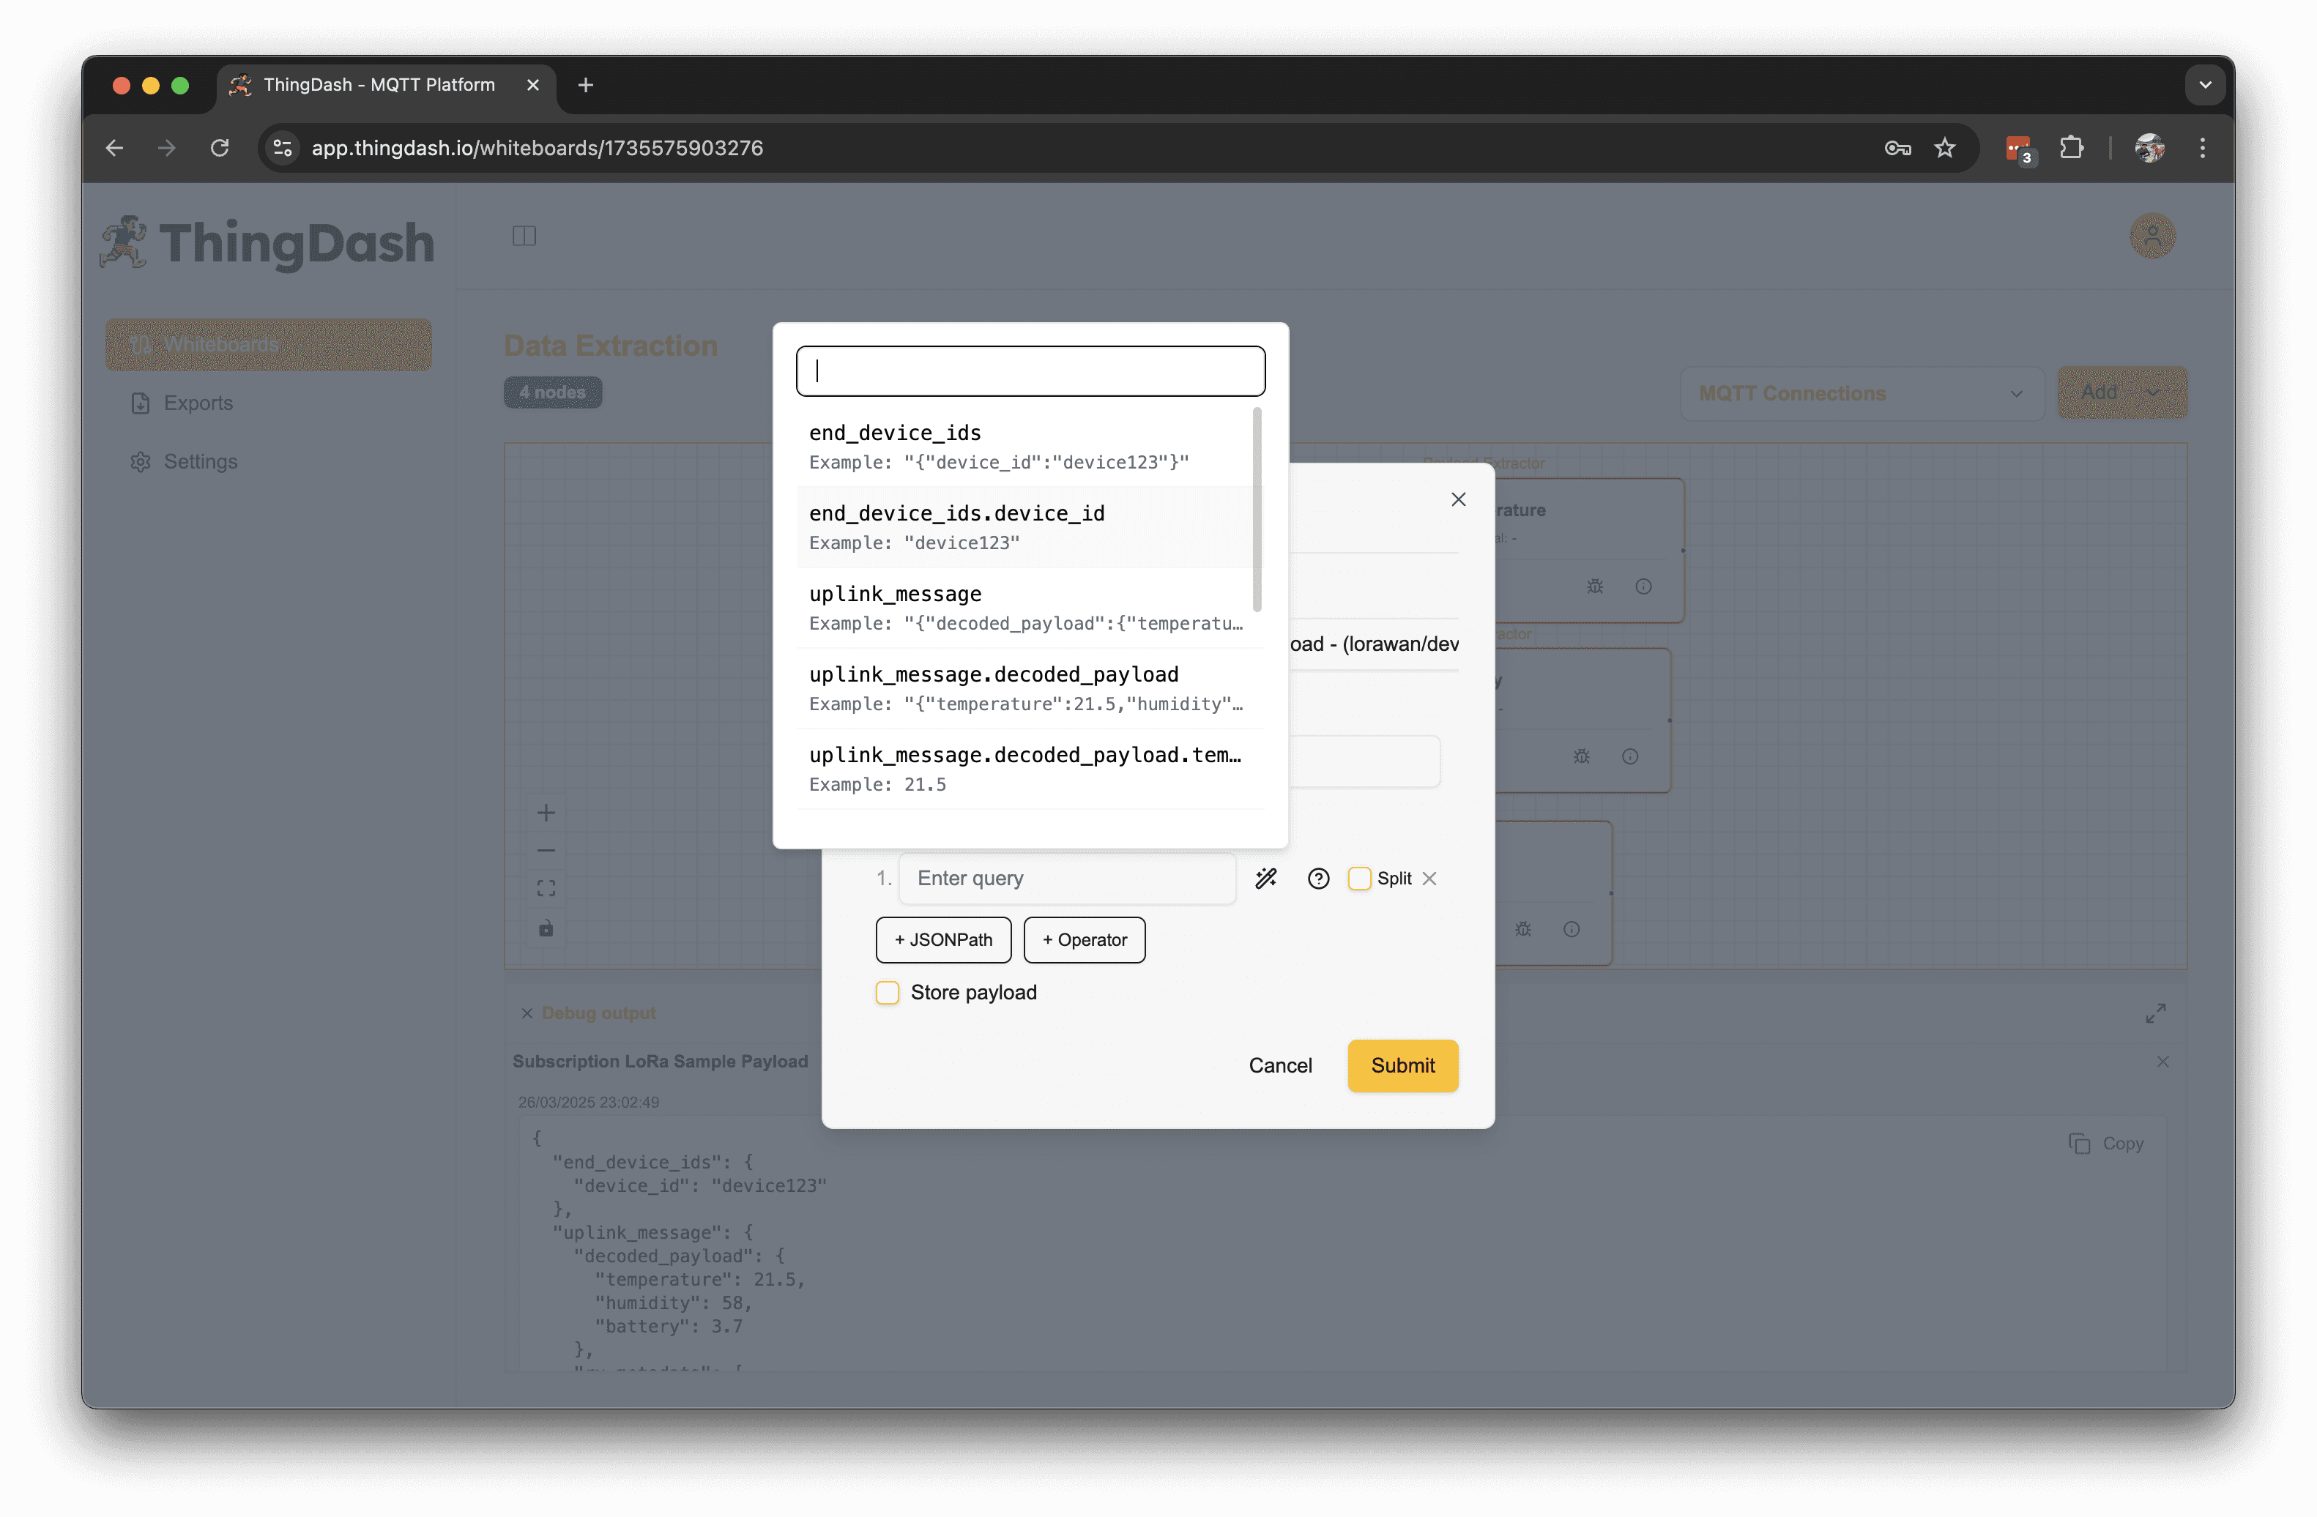Close the Debug output header X
The image size is (2317, 1517).
point(527,1013)
